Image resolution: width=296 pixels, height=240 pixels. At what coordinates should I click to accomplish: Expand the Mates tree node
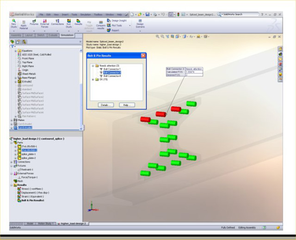click(12, 120)
